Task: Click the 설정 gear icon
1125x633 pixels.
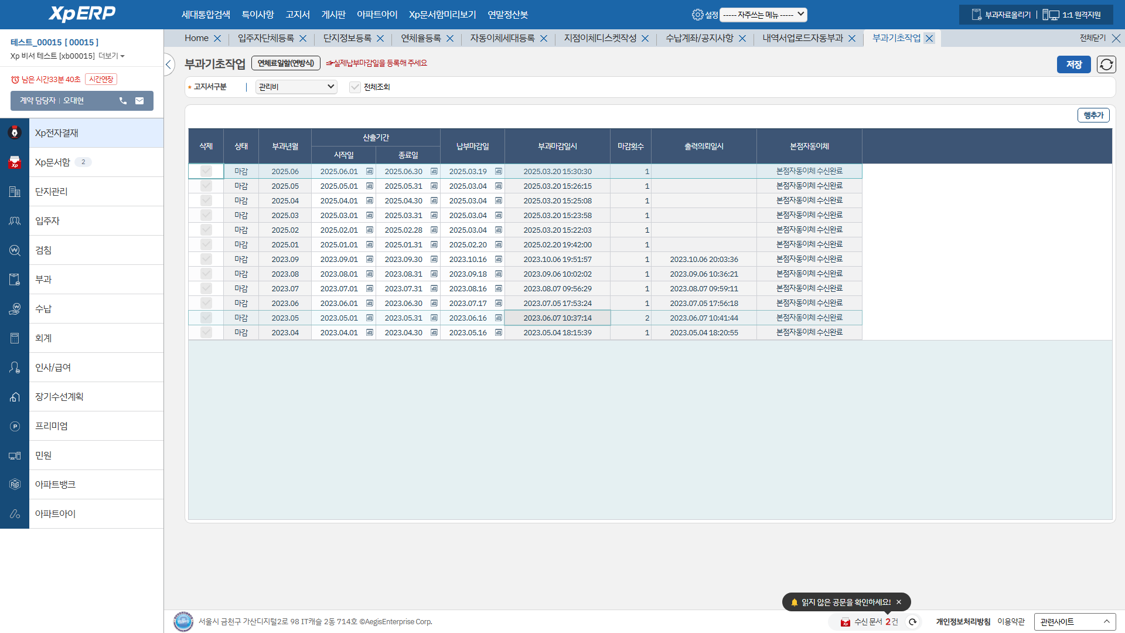Action: pos(697,15)
